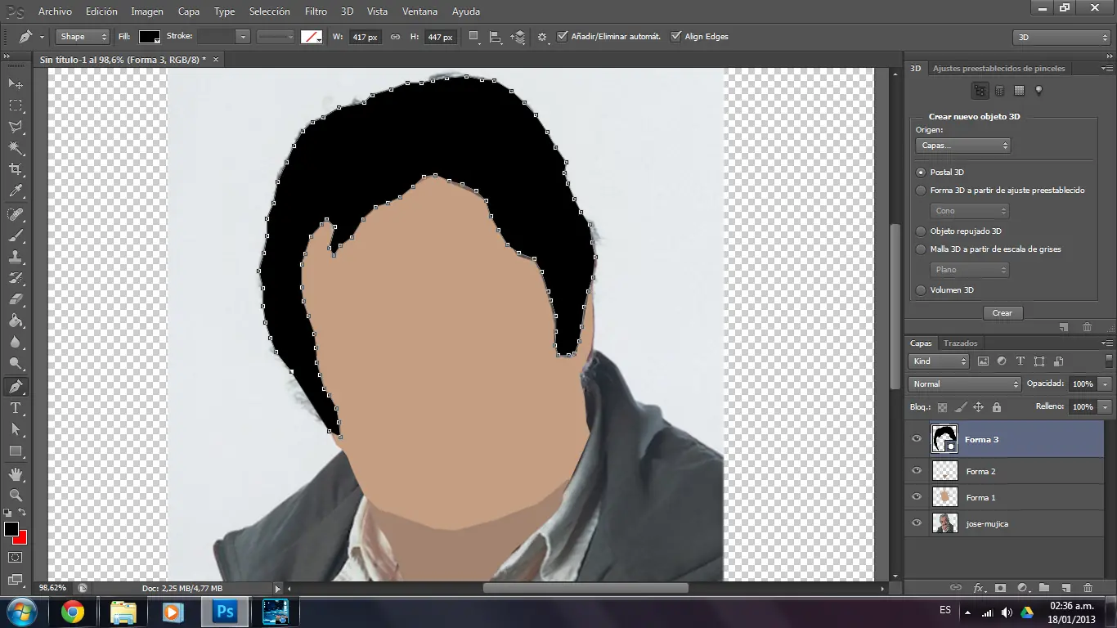This screenshot has width=1117, height=628.
Task: Add layer style with fx icon
Action: coord(979,587)
